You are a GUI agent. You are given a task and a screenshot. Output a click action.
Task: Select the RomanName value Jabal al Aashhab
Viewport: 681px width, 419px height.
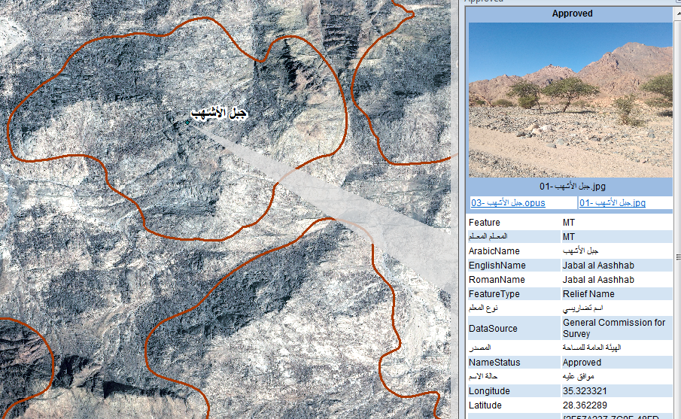598,280
